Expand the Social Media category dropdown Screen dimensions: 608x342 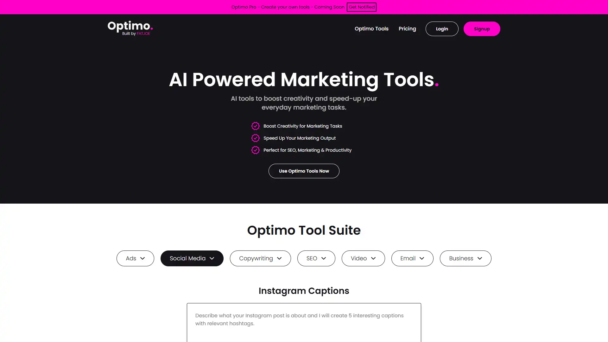click(x=192, y=258)
